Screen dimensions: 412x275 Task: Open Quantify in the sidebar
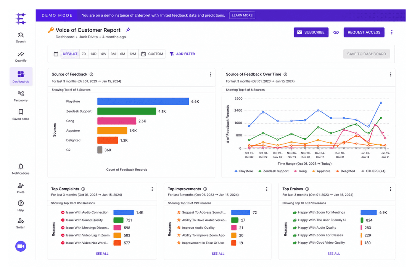tap(21, 57)
